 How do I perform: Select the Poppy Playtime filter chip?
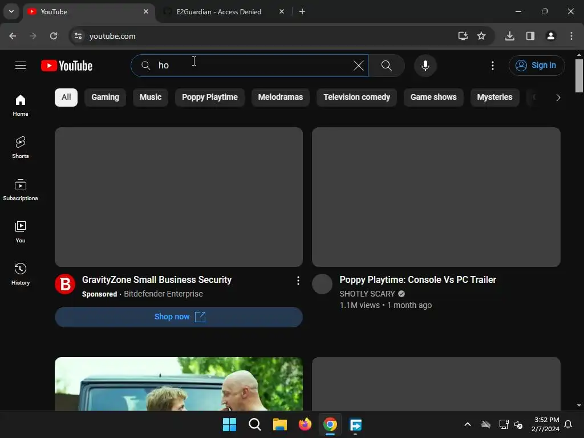click(x=210, y=97)
